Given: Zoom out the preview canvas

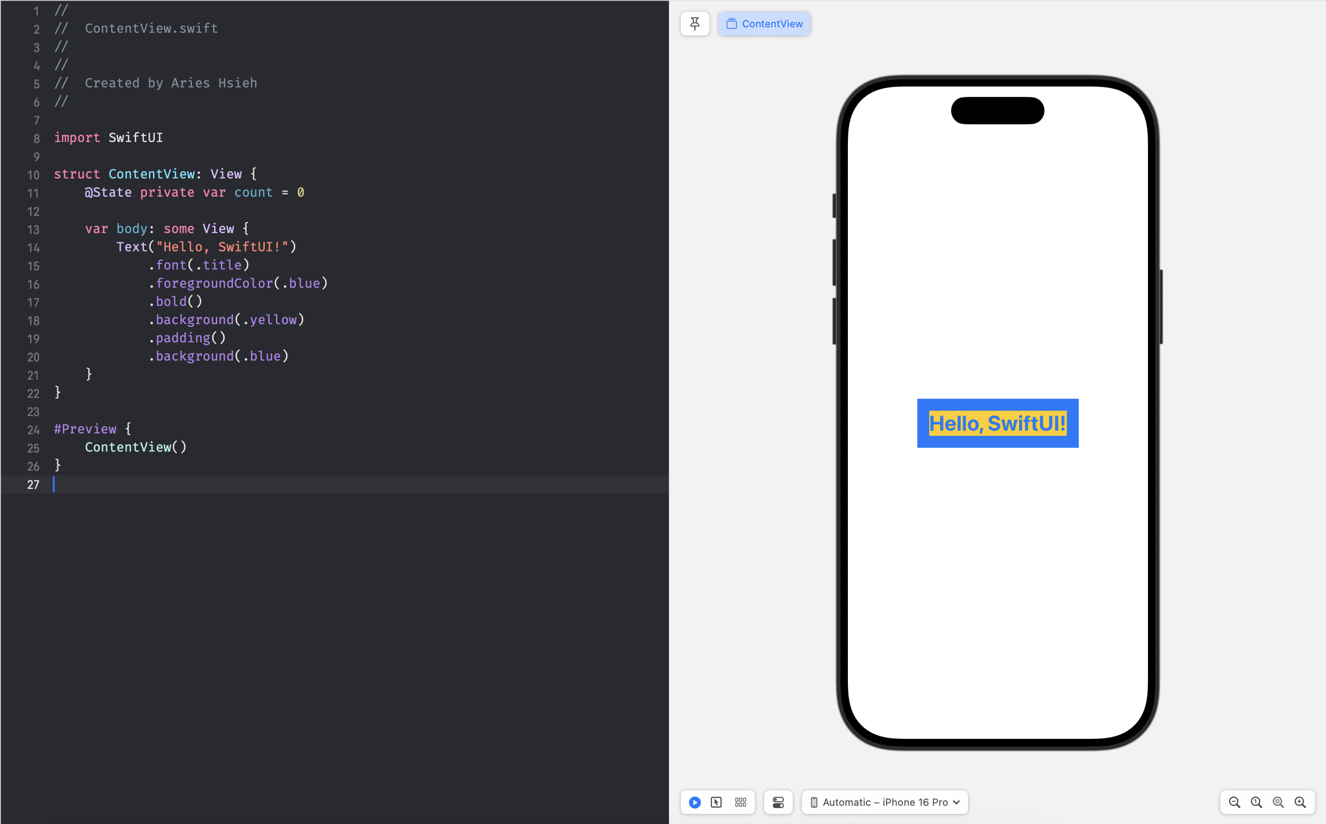Looking at the screenshot, I should 1234,802.
